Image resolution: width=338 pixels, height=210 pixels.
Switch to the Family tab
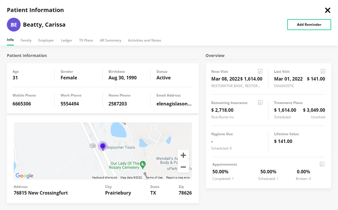(26, 40)
